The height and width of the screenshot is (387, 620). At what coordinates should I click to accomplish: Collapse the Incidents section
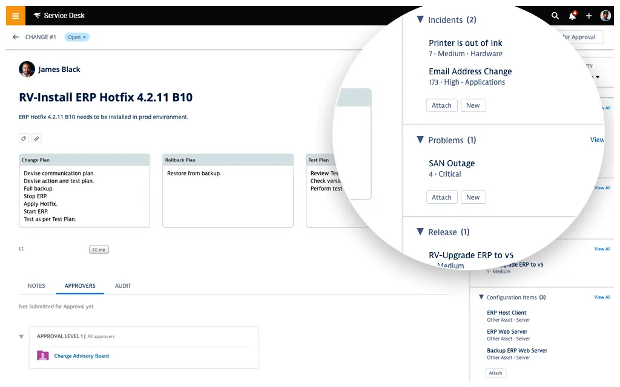coord(420,19)
